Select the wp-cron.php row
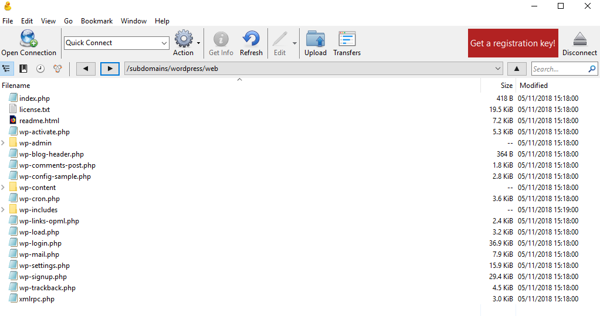Viewport: 600px width, 316px height. 300,199
